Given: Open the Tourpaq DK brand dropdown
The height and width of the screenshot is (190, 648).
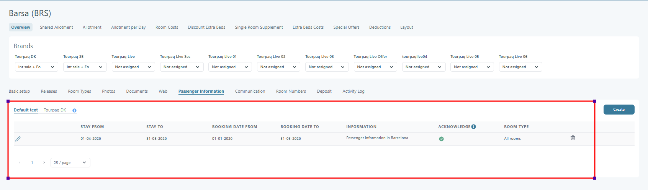Looking at the screenshot, I should pos(36,67).
